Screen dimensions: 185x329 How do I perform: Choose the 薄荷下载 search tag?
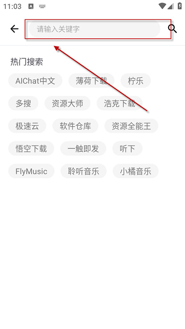tap(91, 81)
